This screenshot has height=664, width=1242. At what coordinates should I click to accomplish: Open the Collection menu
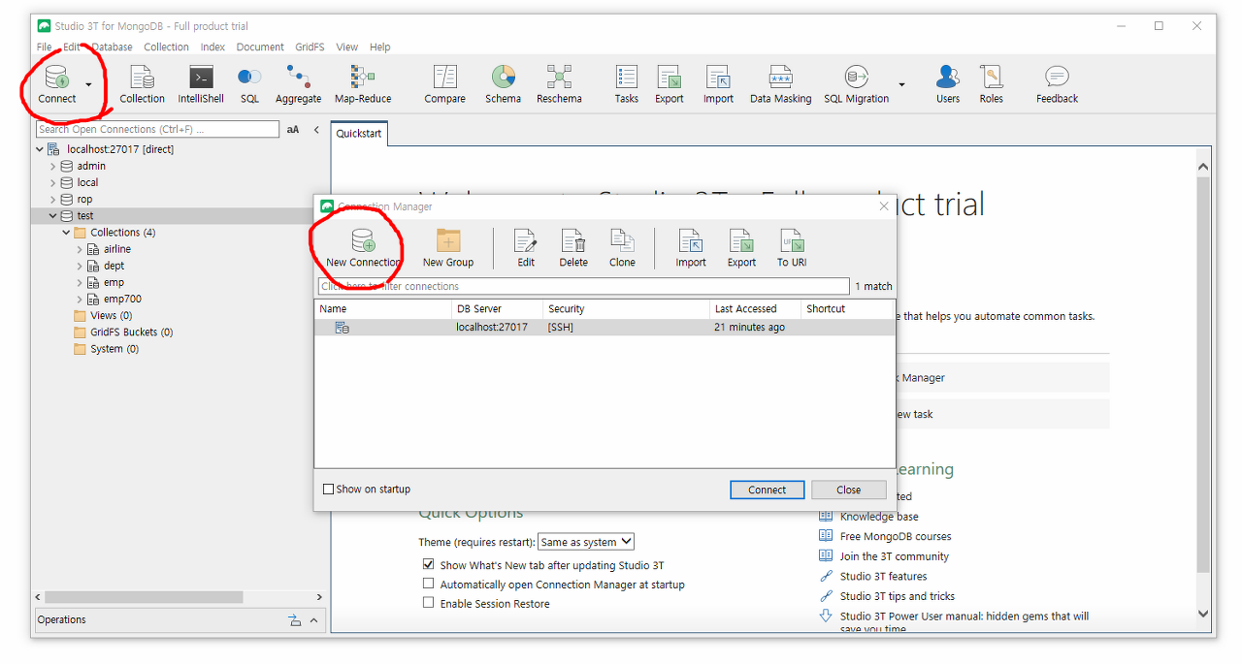166,47
